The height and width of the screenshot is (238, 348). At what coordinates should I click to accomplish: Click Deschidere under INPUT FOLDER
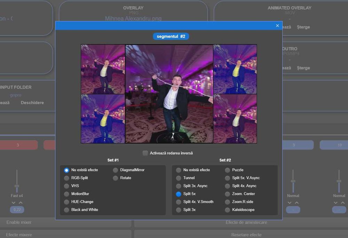click(x=32, y=103)
